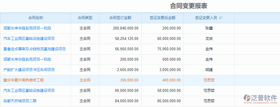Click the 合同变更报表 title
280x107 pixels.
coord(189,6)
